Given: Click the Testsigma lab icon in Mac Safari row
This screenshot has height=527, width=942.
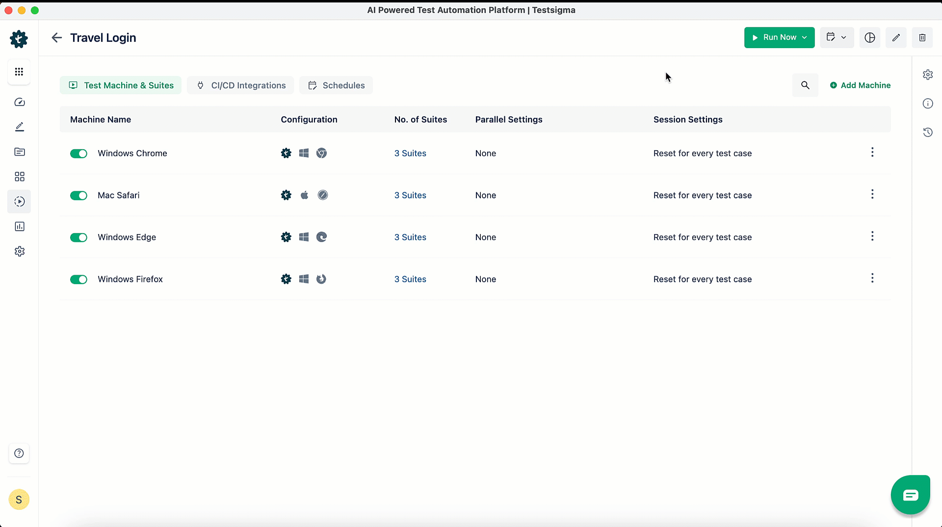Looking at the screenshot, I should click(286, 195).
